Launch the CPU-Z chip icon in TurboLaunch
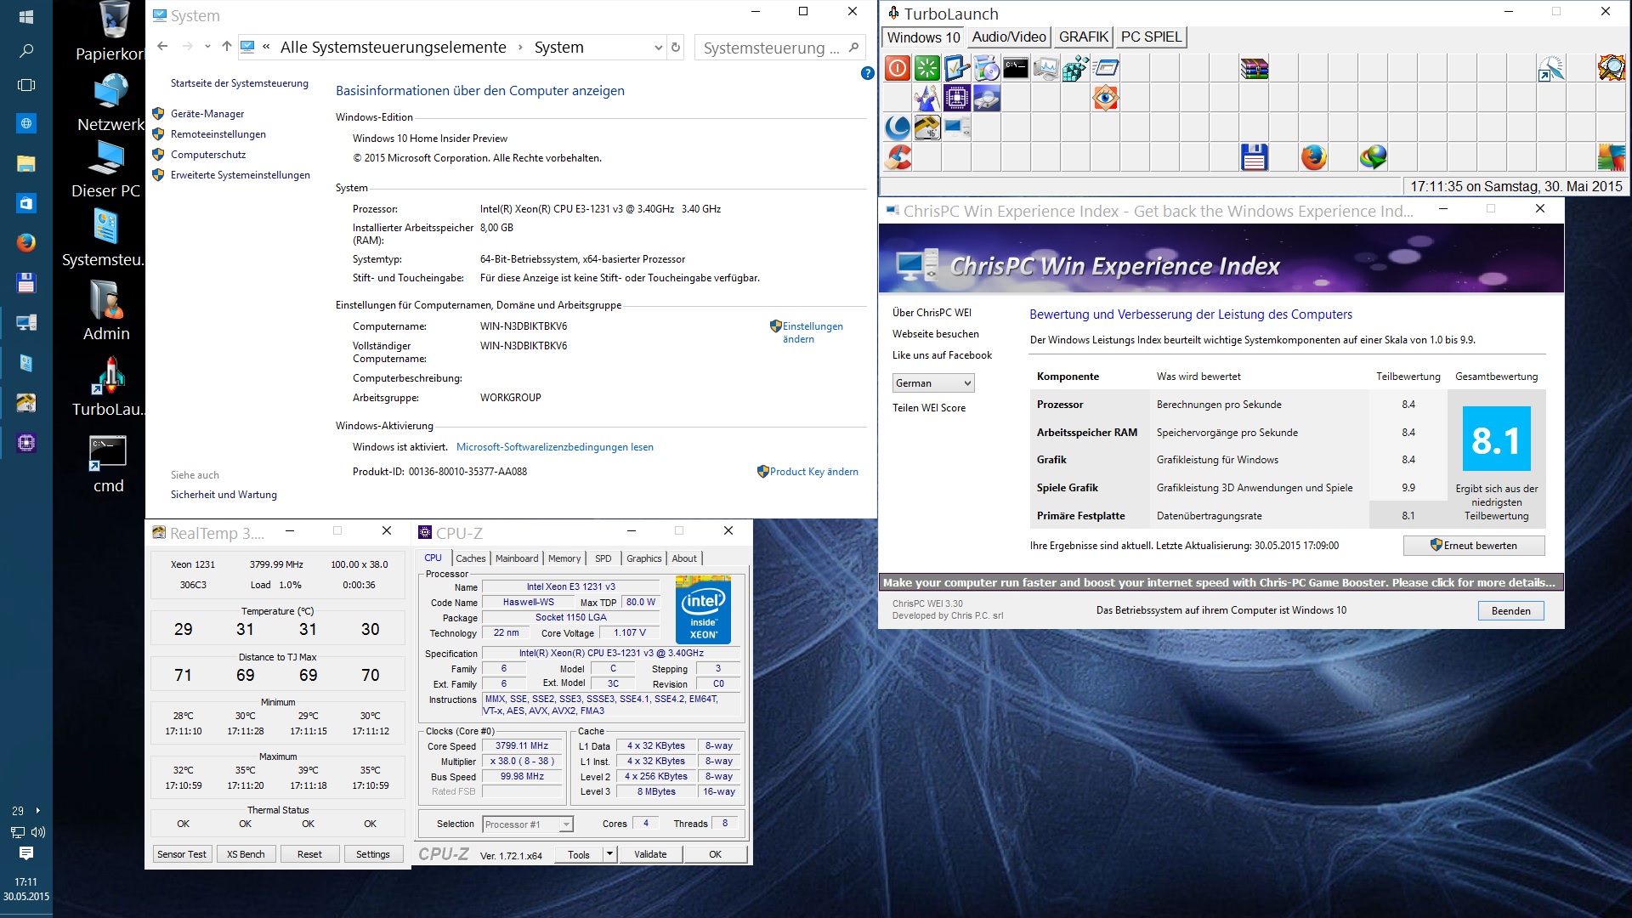Viewport: 1632px width, 918px height. [956, 99]
